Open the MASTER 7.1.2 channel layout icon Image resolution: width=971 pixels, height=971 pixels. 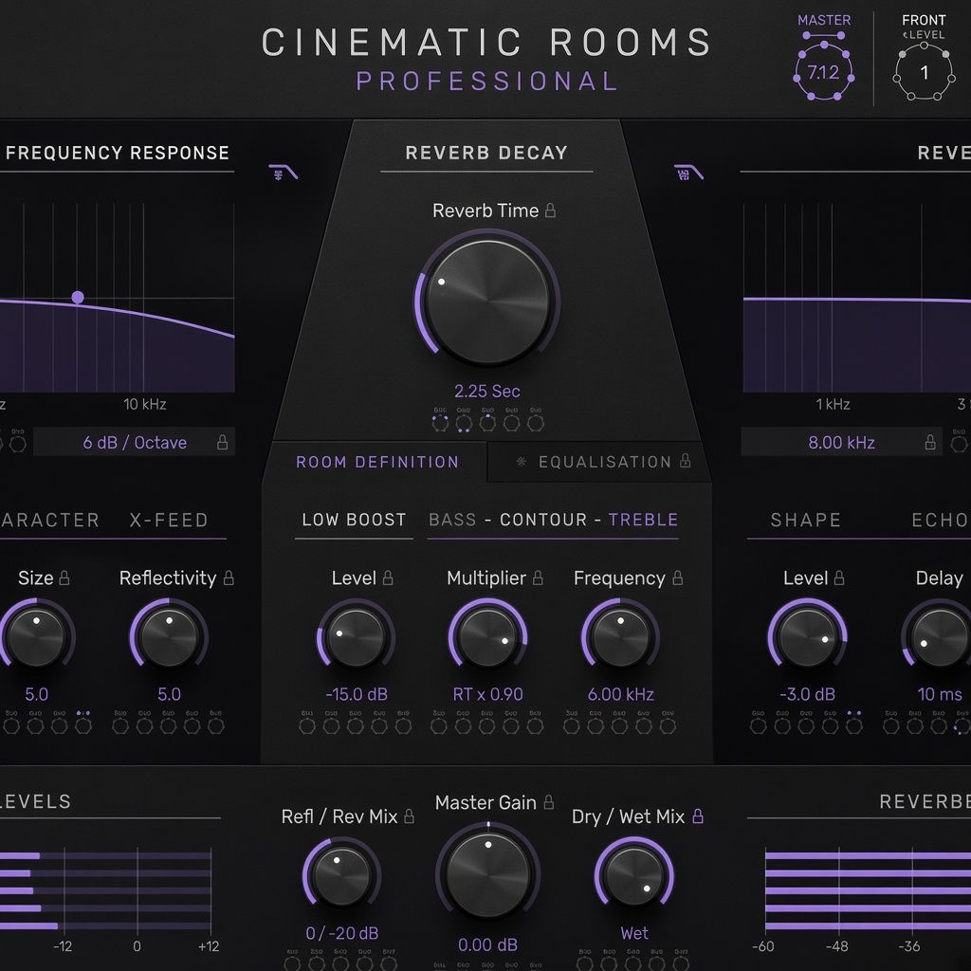click(824, 72)
